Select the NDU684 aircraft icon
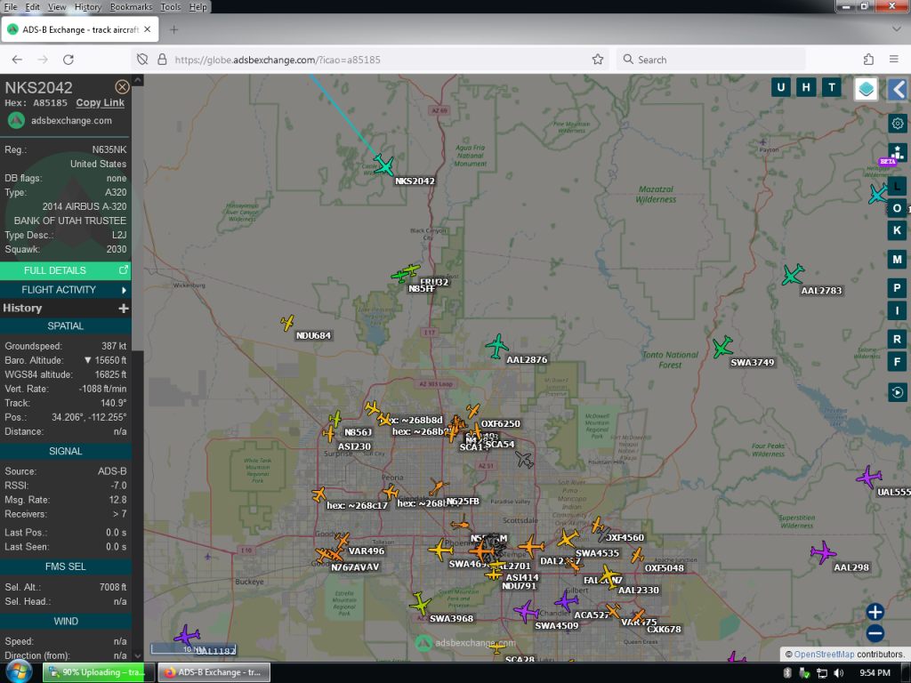This screenshot has width=911, height=683. tap(287, 322)
